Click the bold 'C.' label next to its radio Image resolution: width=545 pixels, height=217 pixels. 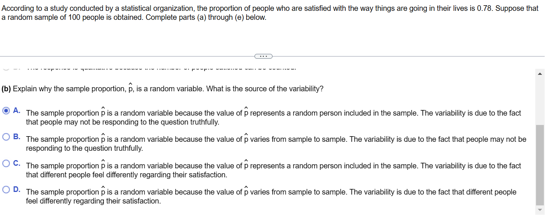point(16,163)
